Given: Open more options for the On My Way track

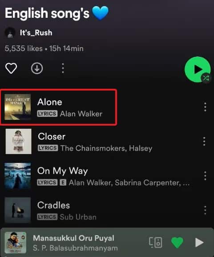Looking at the screenshot, I should click(x=205, y=176).
